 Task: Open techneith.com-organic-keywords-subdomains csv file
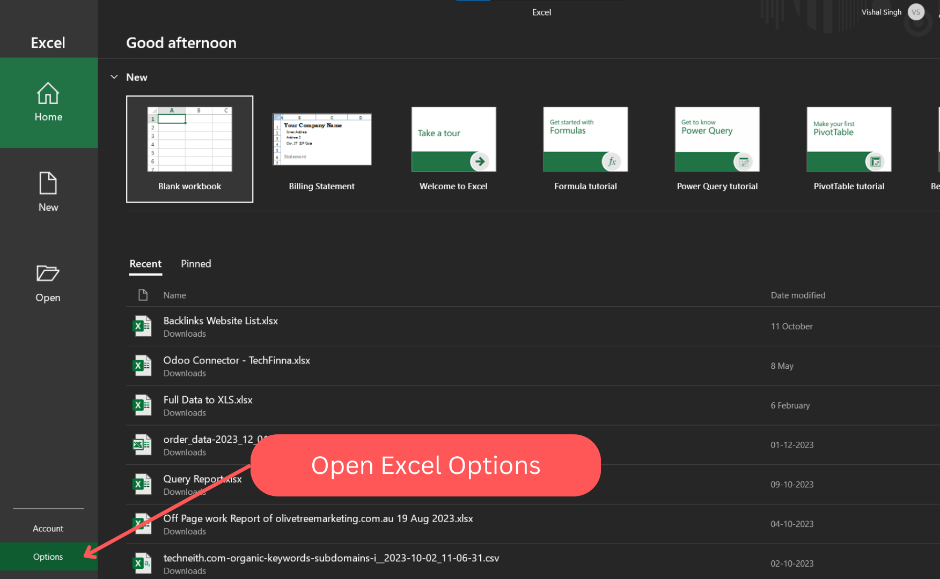533,562
